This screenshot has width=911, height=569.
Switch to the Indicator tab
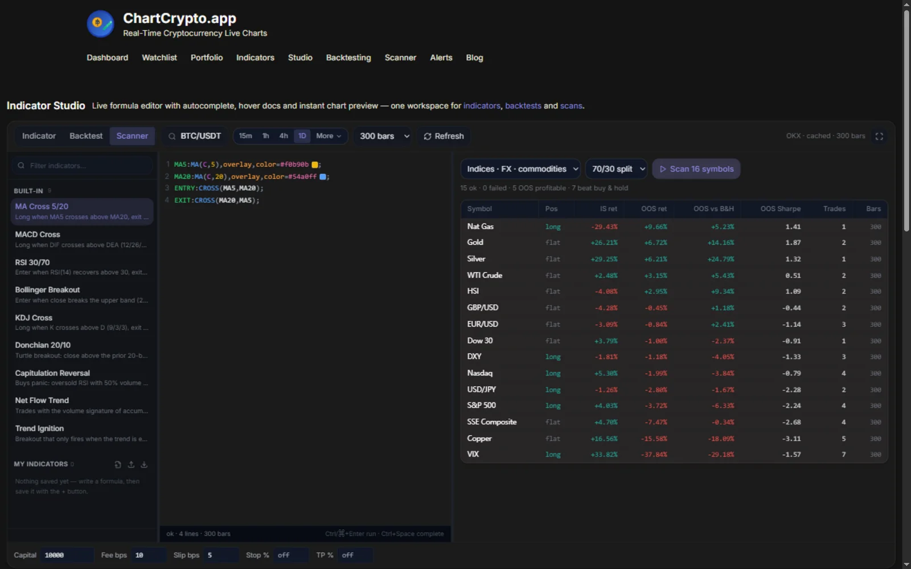pyautogui.click(x=39, y=136)
